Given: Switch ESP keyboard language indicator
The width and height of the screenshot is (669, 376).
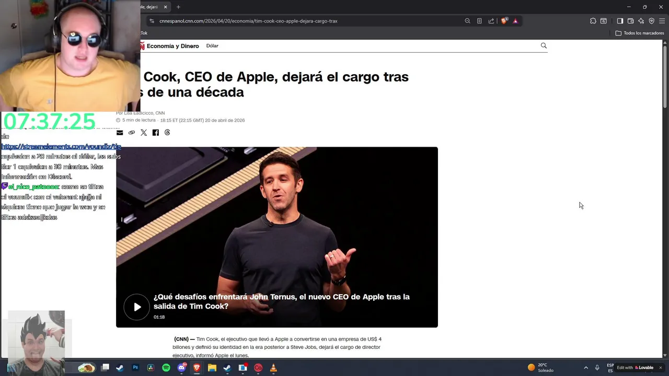Looking at the screenshot, I should [x=610, y=368].
